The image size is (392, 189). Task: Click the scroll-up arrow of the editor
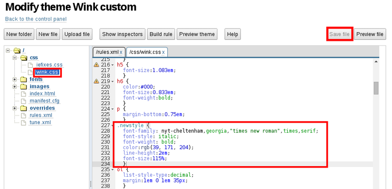click(x=376, y=61)
